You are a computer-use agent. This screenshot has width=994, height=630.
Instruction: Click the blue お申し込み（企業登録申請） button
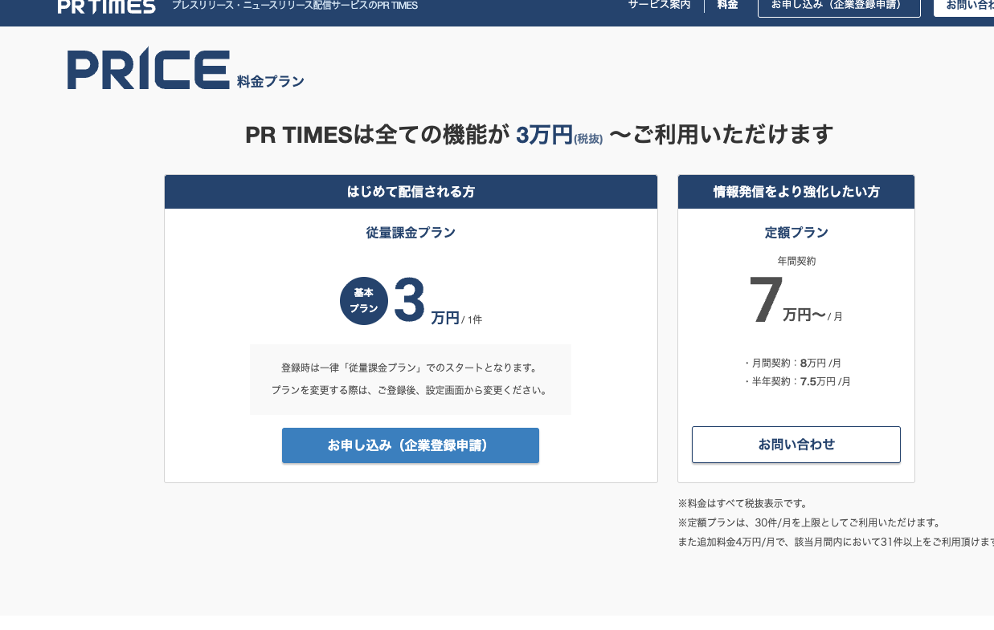pos(411,445)
